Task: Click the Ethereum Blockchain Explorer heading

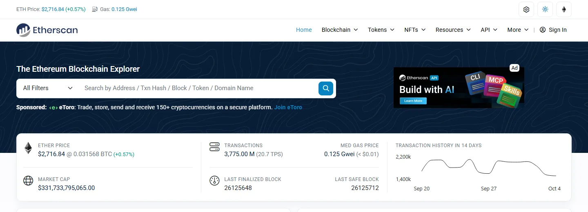Action: point(78,69)
